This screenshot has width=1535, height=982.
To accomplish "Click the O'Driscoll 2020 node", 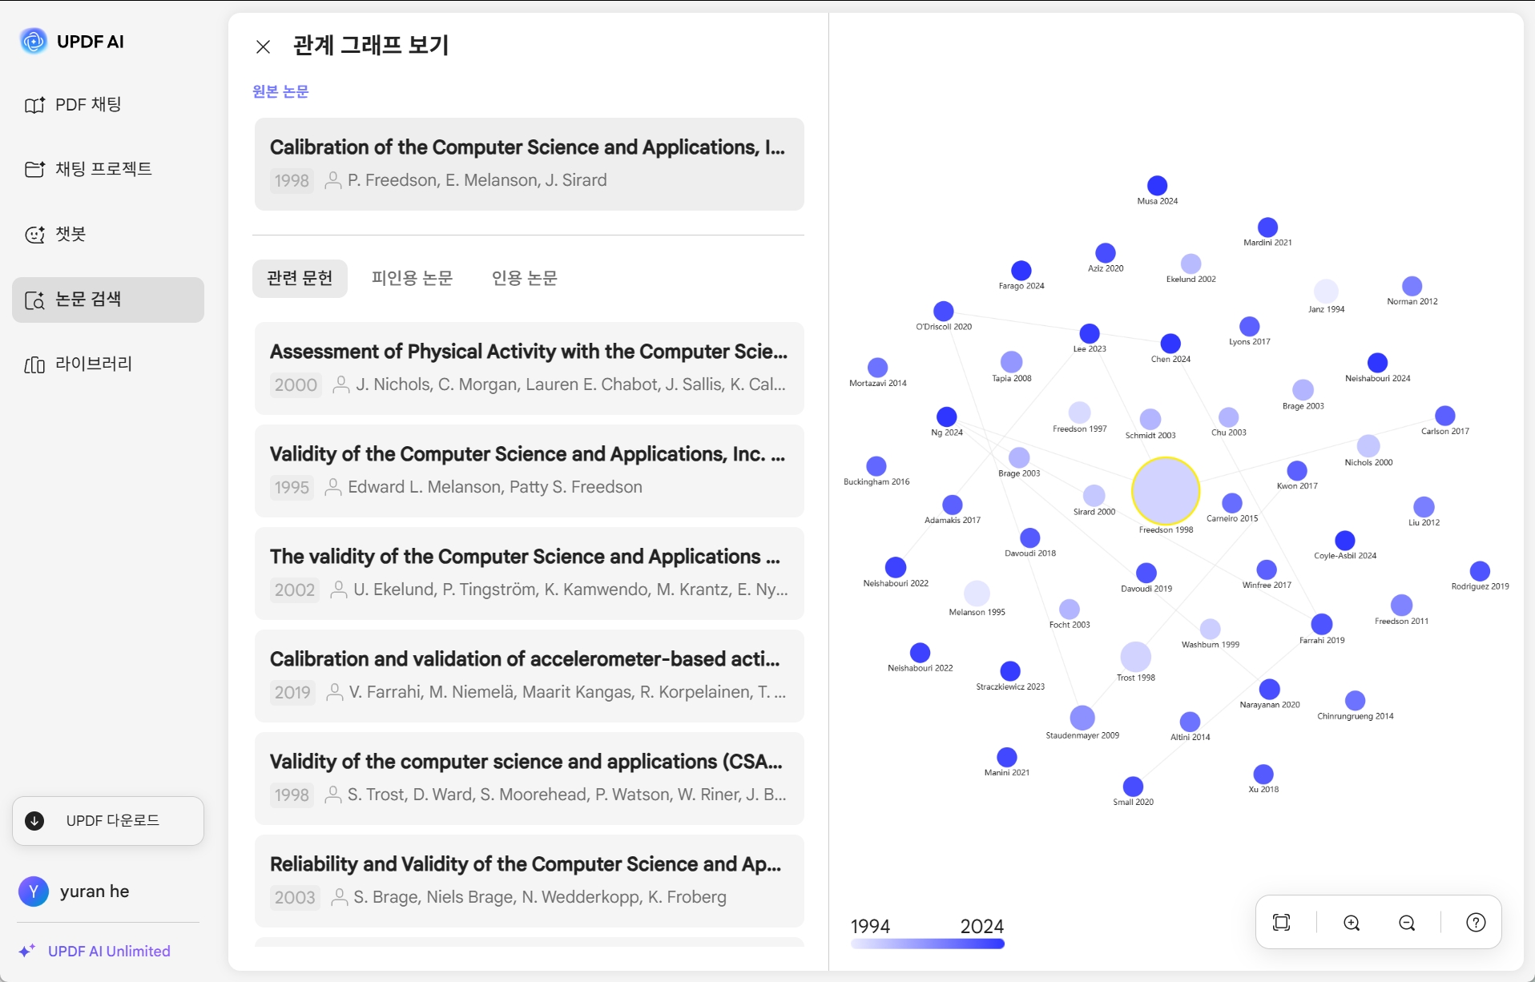I will tap(944, 311).
